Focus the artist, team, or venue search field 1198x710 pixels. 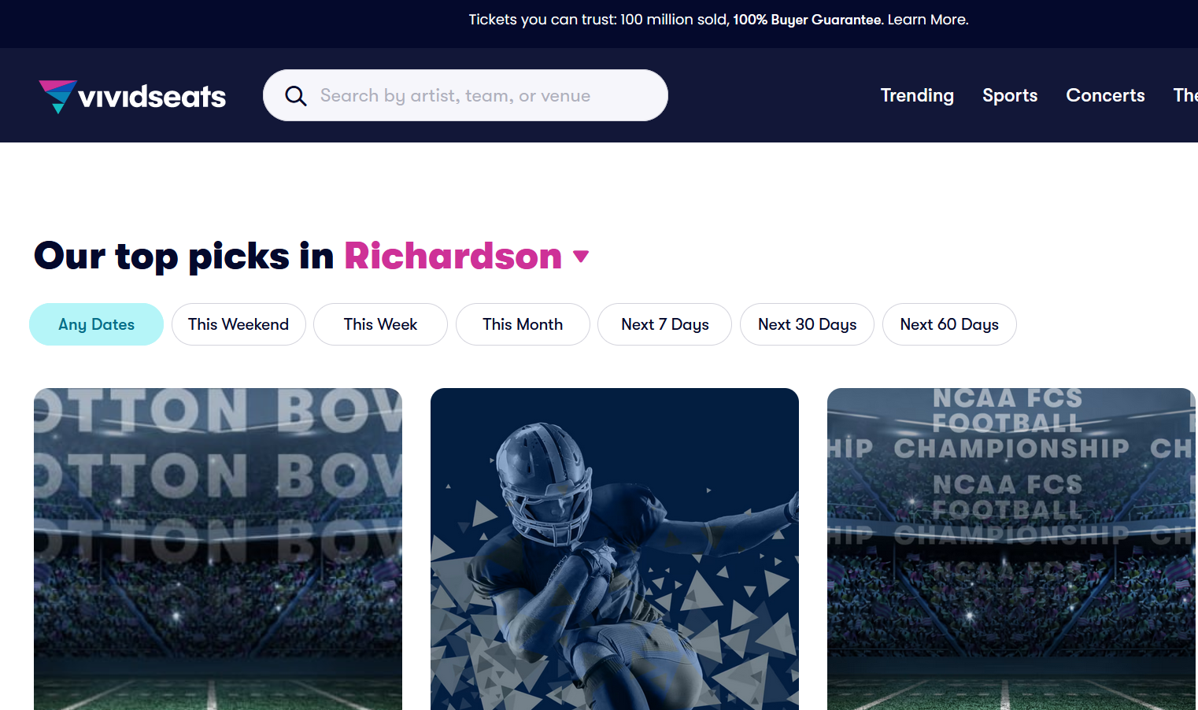[465, 95]
